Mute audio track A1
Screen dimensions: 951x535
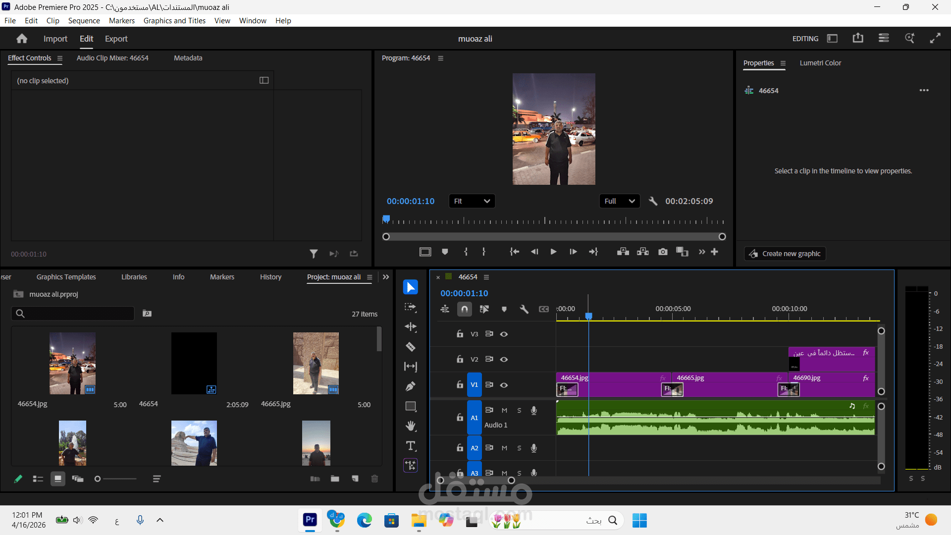pos(504,410)
